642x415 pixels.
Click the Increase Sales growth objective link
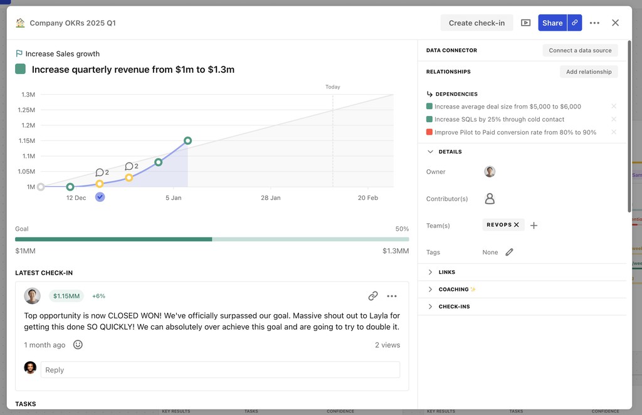(x=62, y=54)
